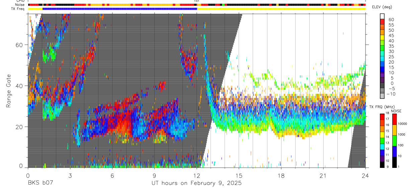Screen dimensions: 411x190
Task: Click the white top segment of the ELEV colorbar
Action: coord(382,16)
